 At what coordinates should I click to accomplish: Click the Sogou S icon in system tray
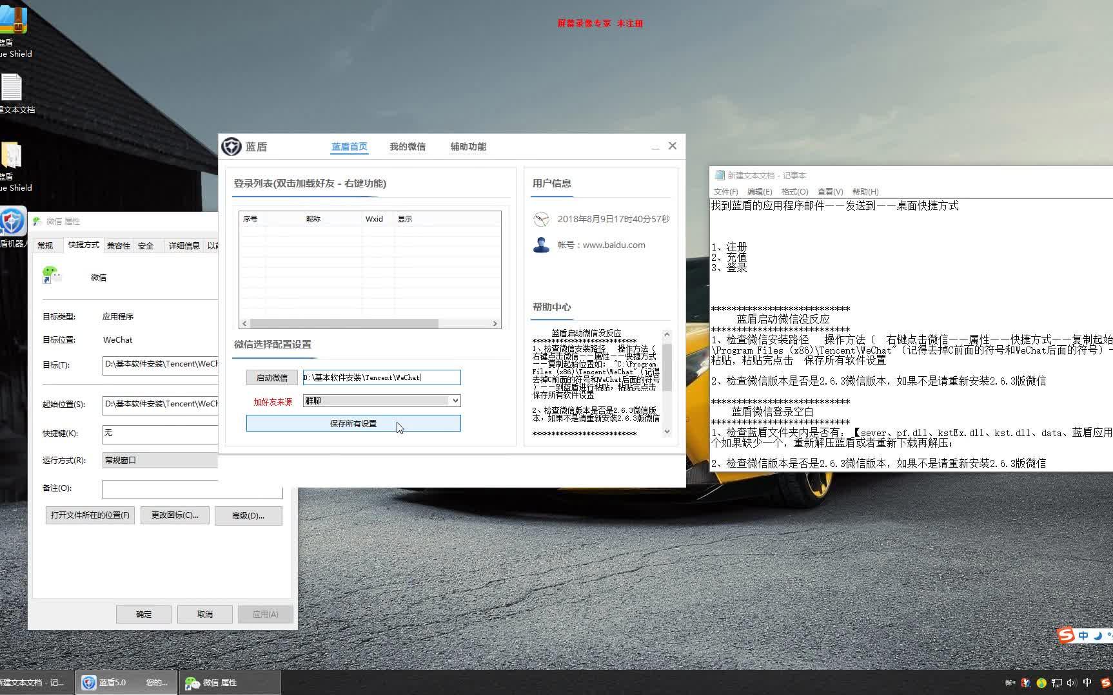click(x=1106, y=683)
